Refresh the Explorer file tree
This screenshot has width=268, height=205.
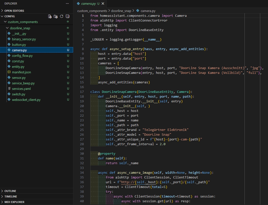click(x=62, y=16)
